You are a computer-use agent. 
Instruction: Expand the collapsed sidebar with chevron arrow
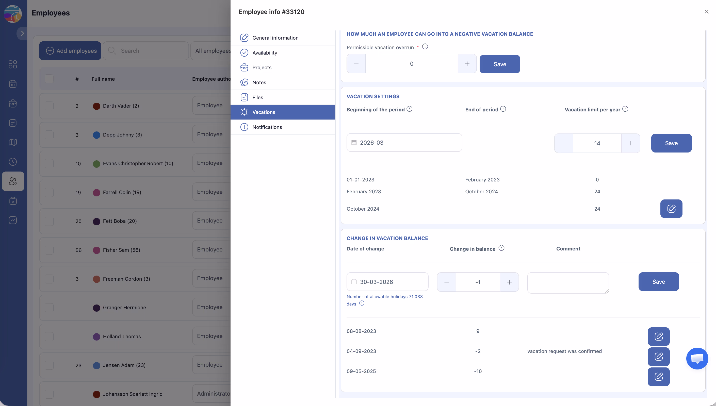point(22,33)
